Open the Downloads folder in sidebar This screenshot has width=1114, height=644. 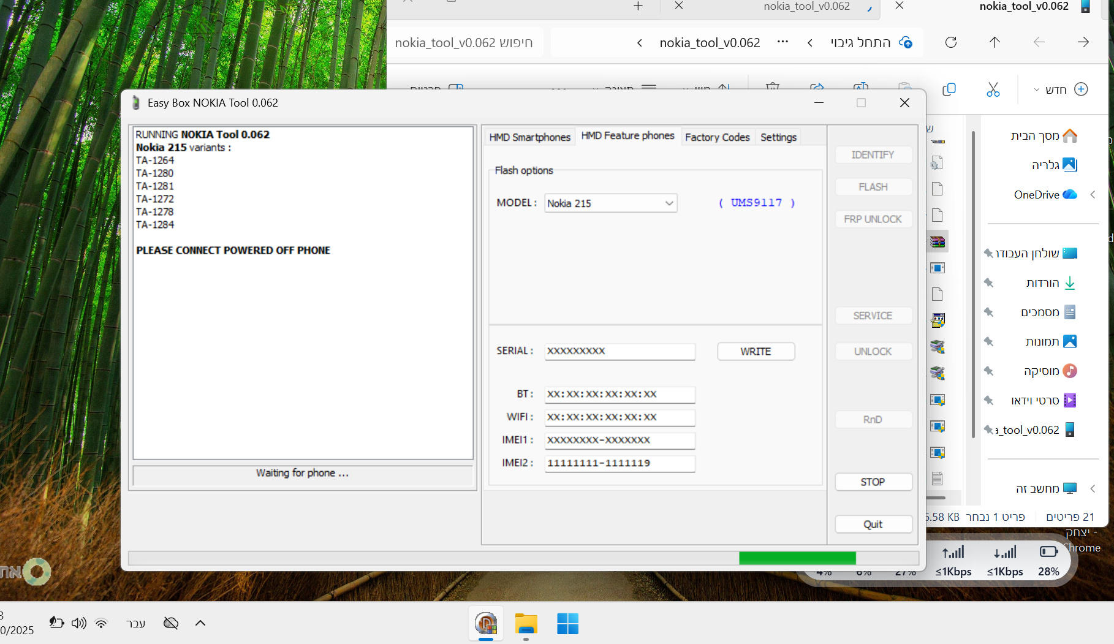tap(1050, 282)
